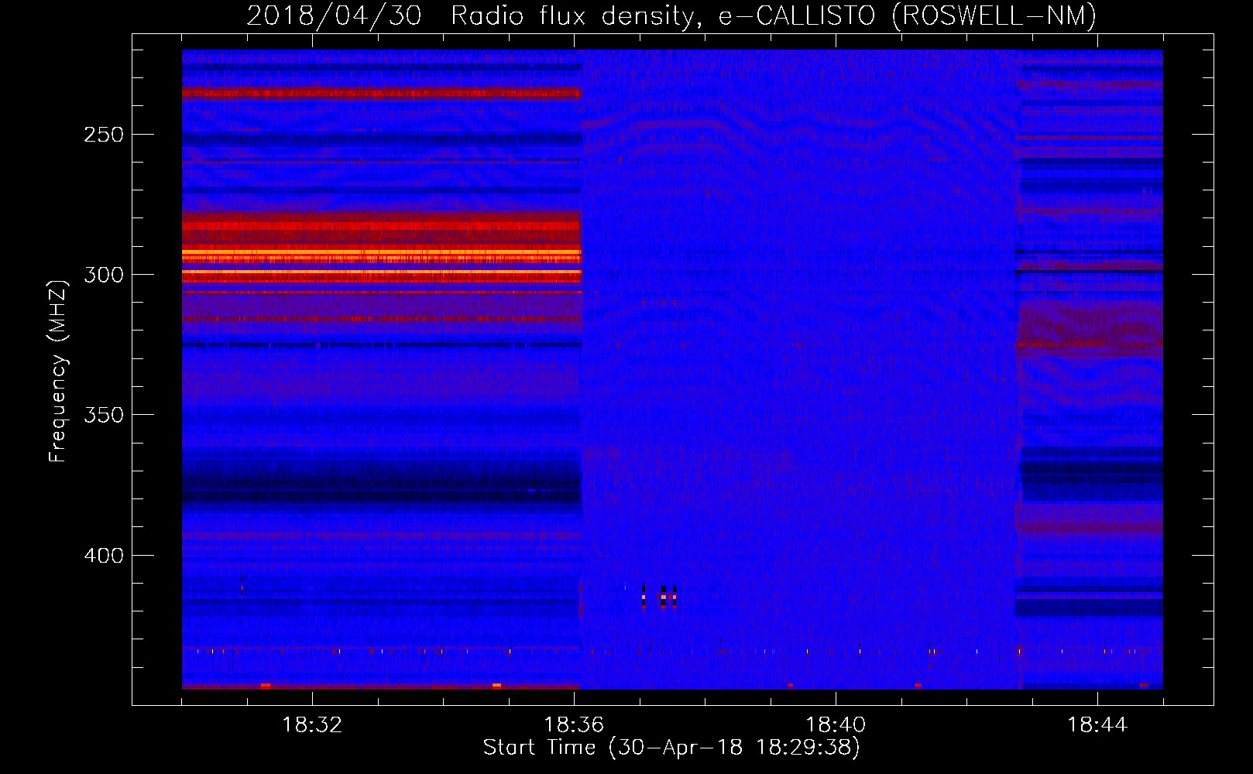Viewport: 1253px width, 774px height.
Task: Click the 18:32 time tick label
Action: coord(312,725)
